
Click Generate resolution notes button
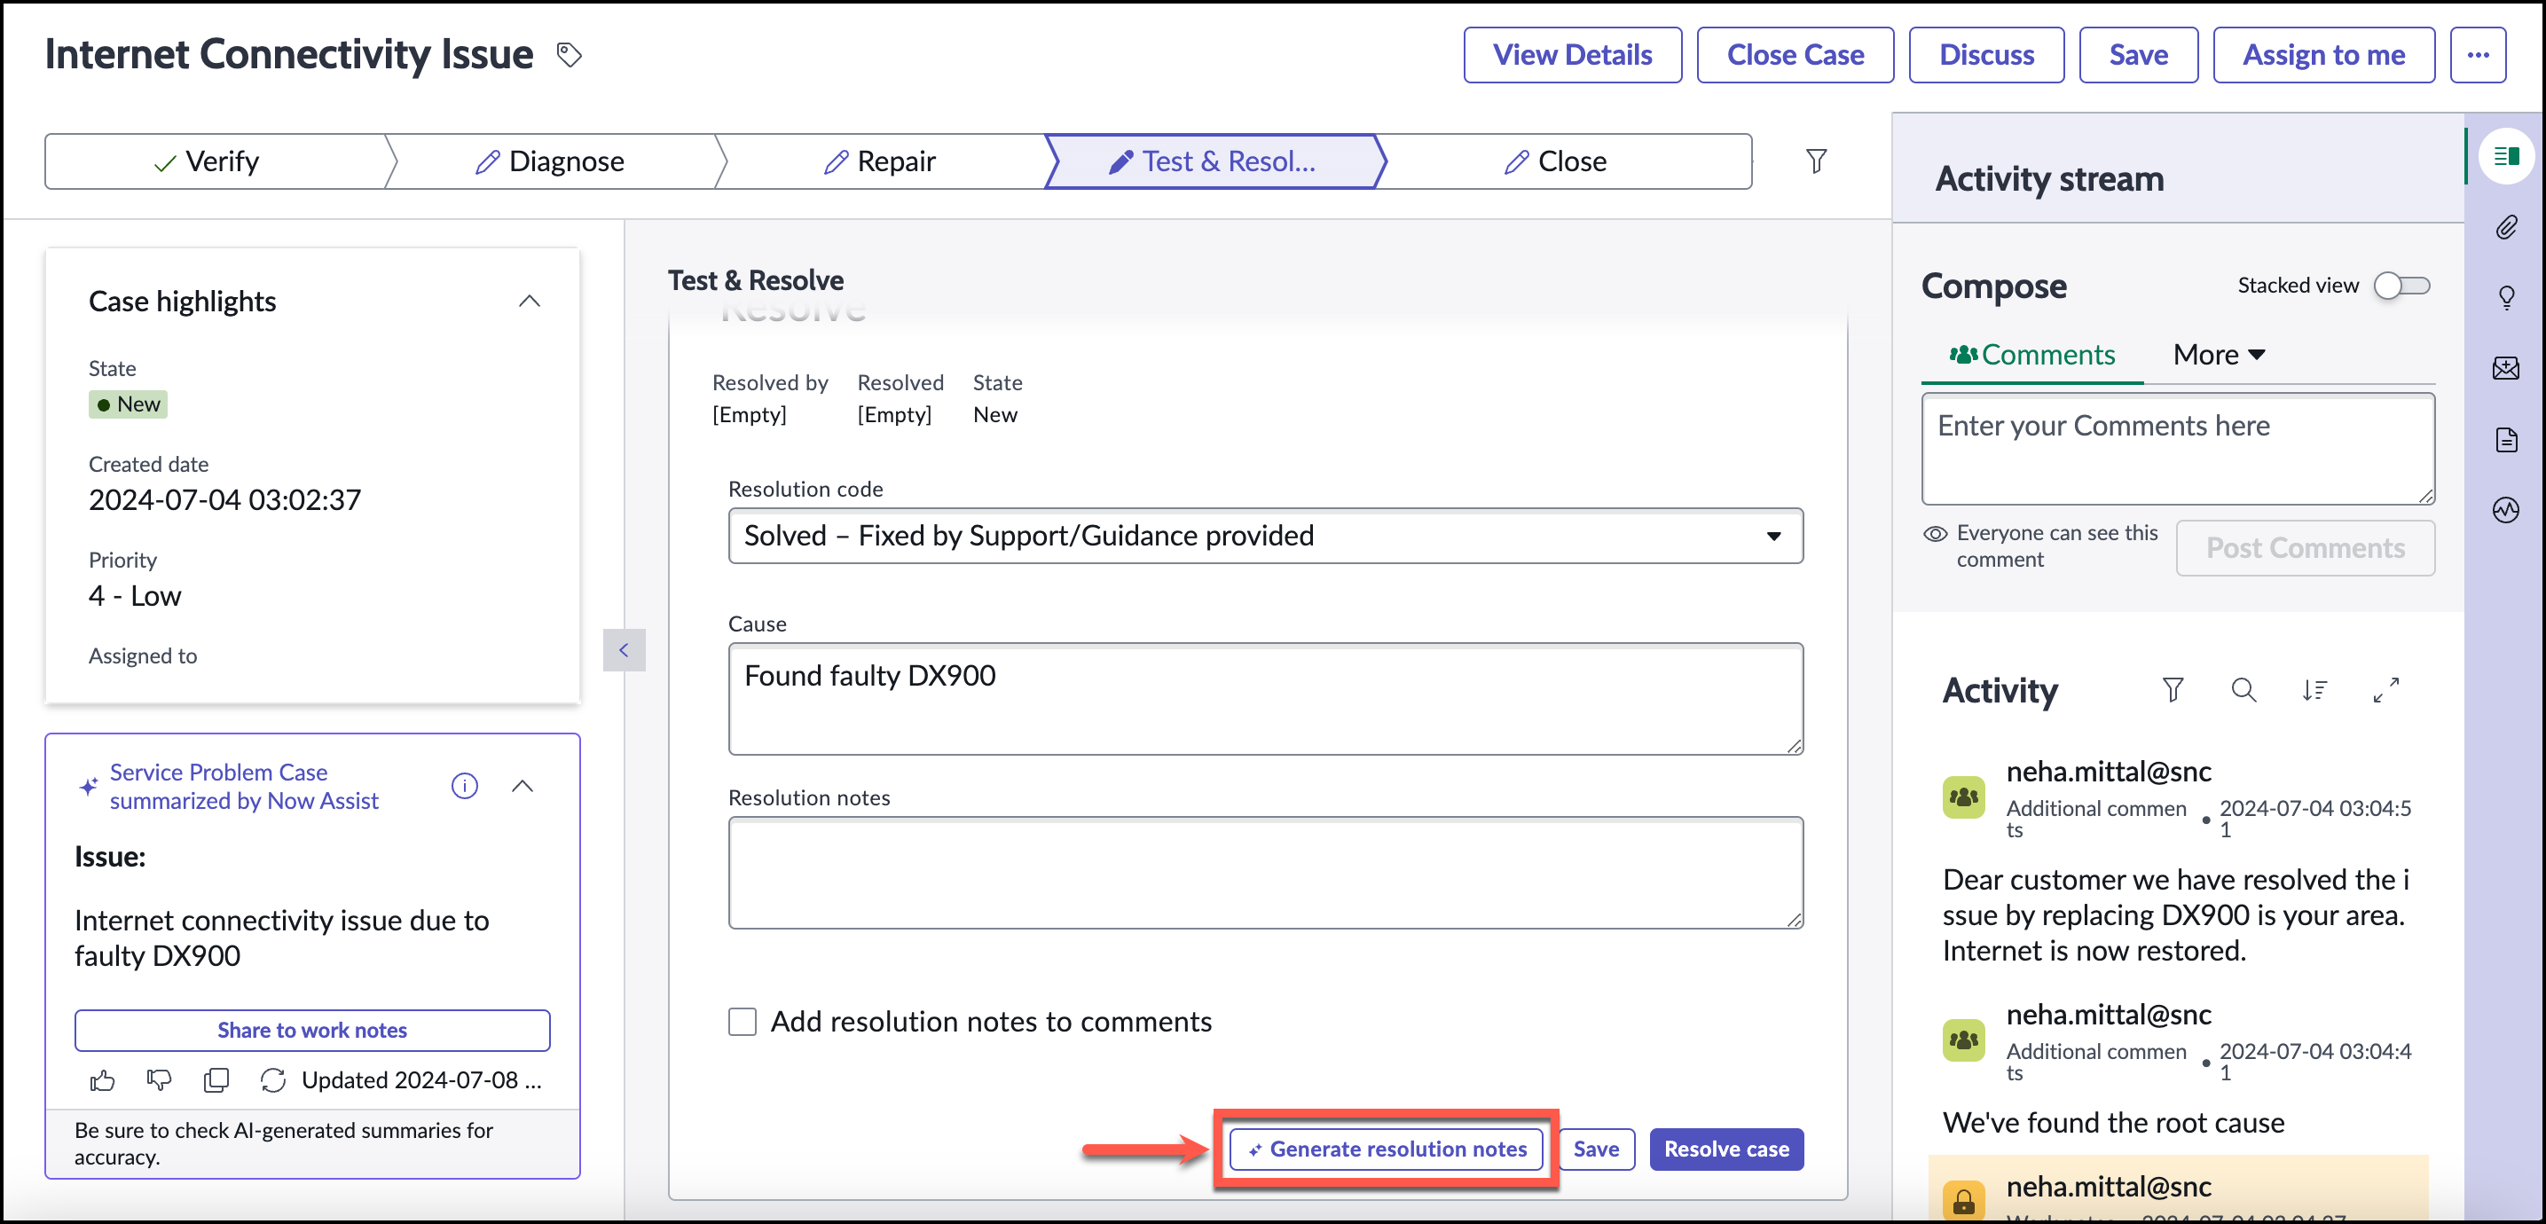click(x=1386, y=1149)
